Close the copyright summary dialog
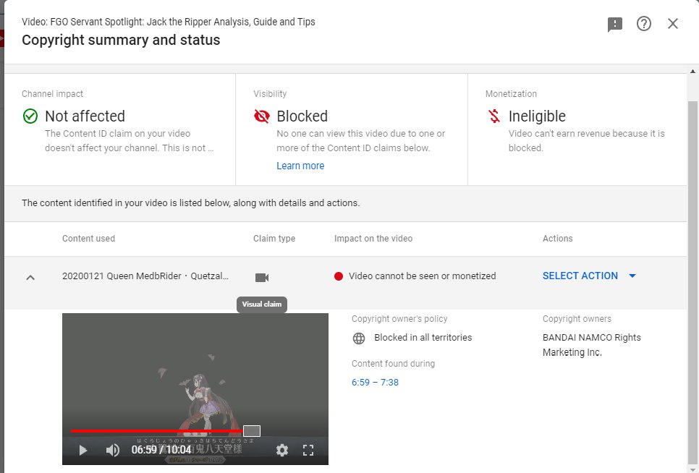Screen dimensions: 699x473 (673, 24)
